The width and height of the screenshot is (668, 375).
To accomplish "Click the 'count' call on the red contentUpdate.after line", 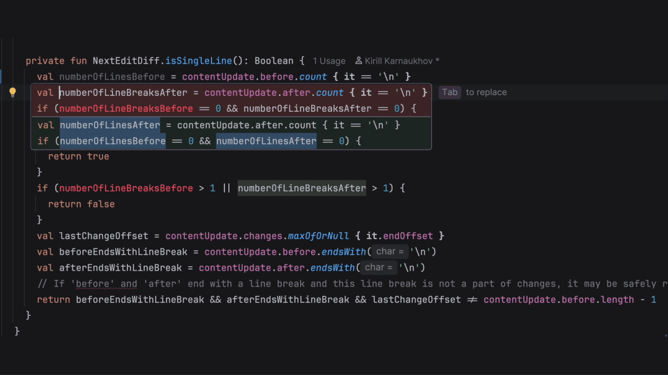I will (x=330, y=93).
